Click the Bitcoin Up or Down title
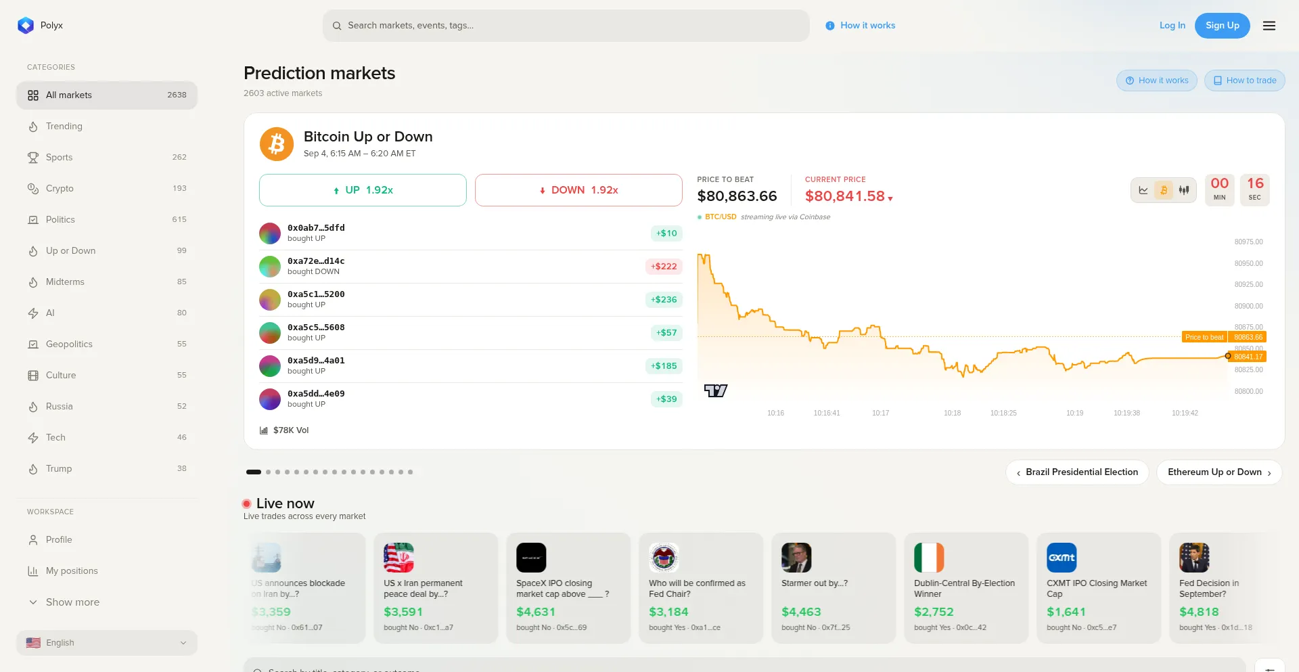This screenshot has height=672, width=1299. (368, 137)
